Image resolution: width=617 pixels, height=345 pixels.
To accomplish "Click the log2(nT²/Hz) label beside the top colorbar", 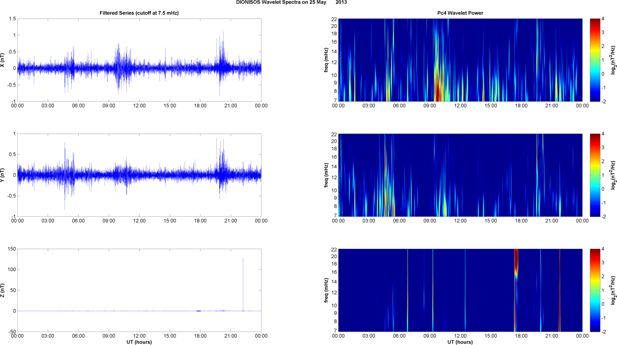I will pos(613,60).
